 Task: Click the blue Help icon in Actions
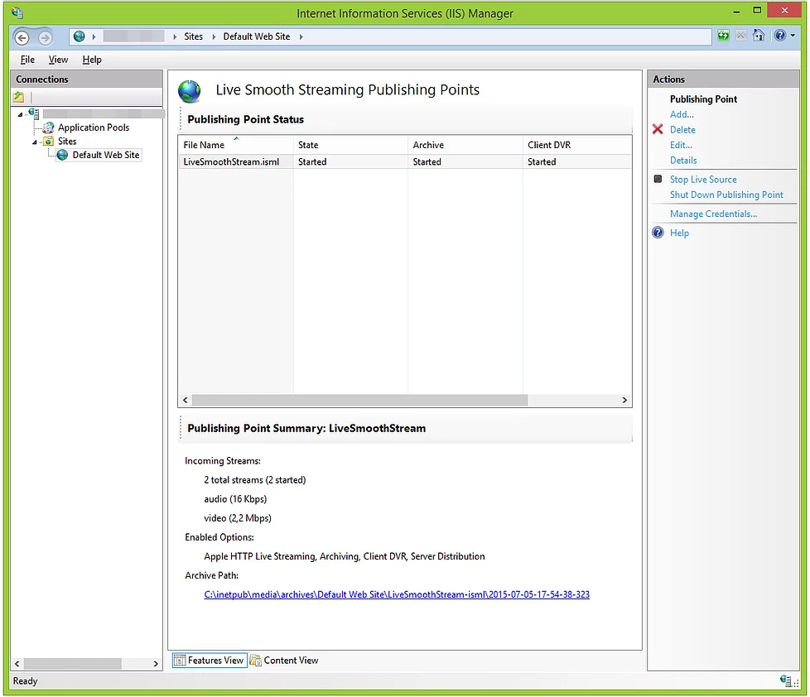click(x=658, y=233)
